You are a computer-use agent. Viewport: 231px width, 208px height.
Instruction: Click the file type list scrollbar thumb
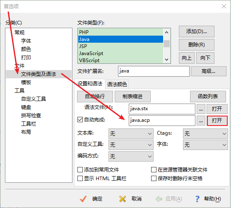tap(166, 44)
